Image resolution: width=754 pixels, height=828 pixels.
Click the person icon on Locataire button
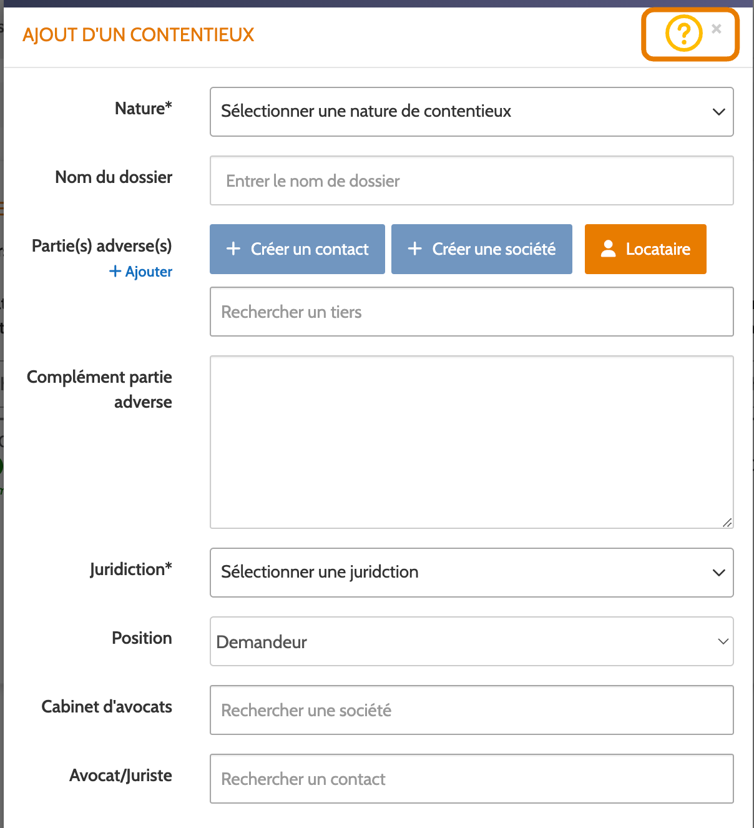609,249
